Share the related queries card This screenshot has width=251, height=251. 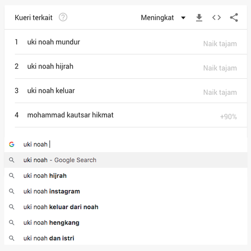click(x=234, y=18)
